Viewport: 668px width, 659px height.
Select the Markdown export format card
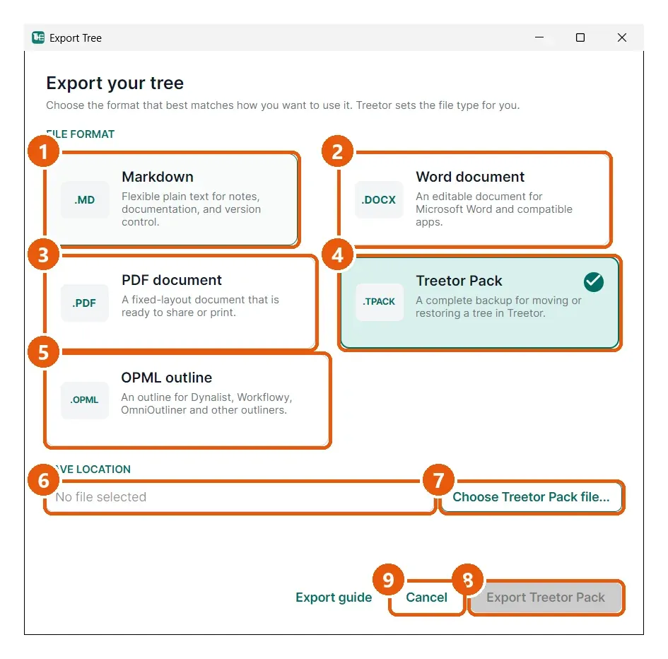point(172,199)
